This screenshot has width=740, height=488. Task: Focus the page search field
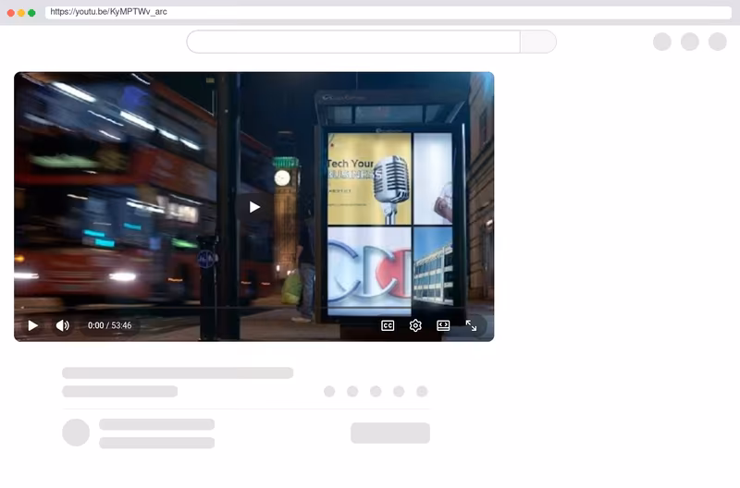[x=353, y=42]
